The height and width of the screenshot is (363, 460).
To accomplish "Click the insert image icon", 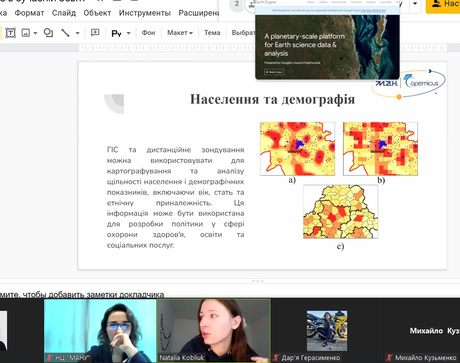I will [x=25, y=33].
